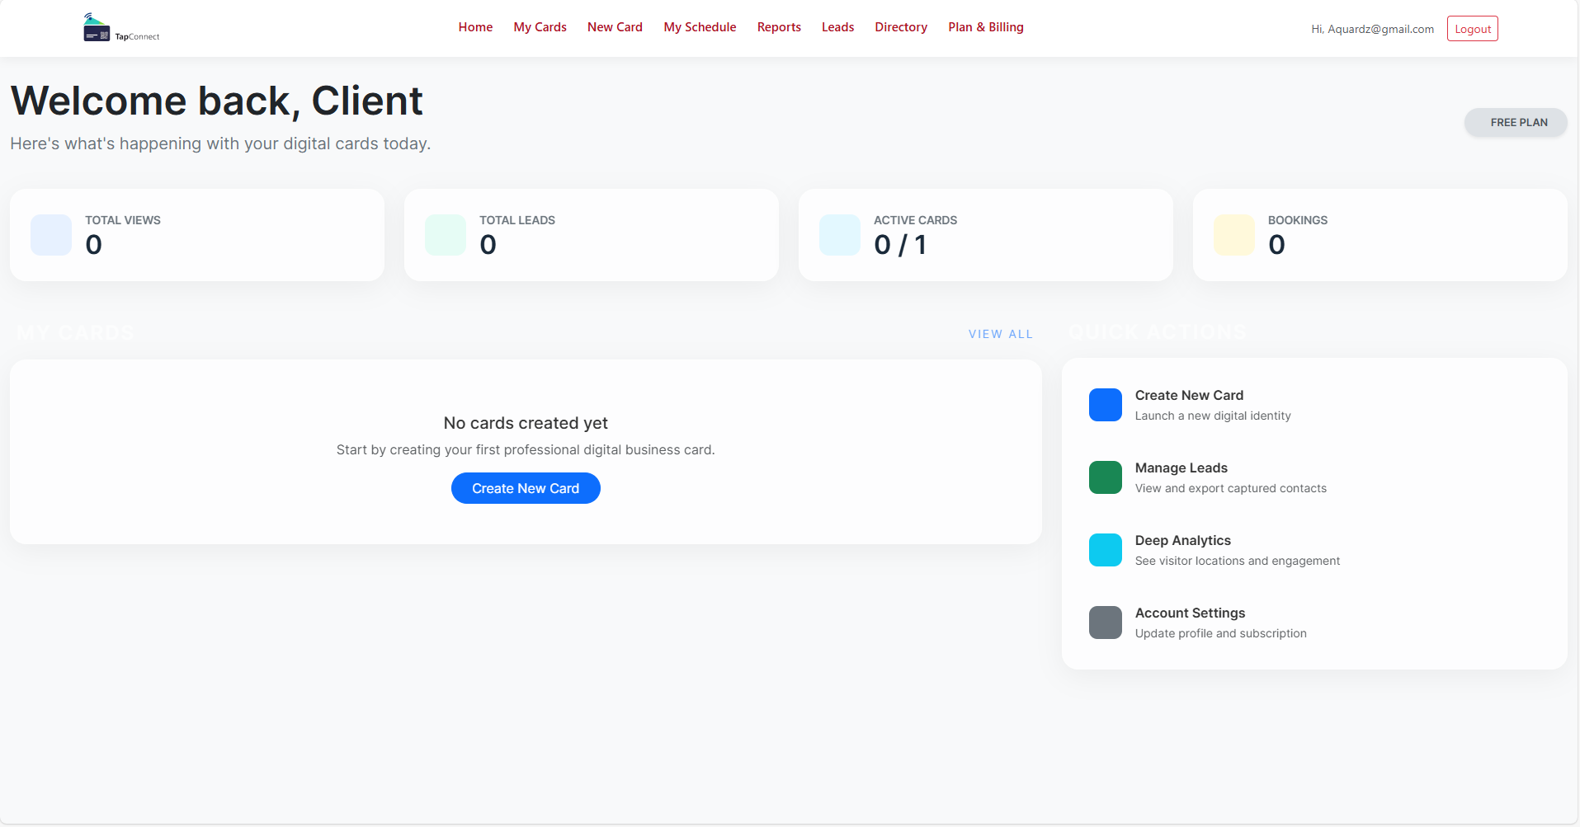Open the Reports section
Viewport: 1580px width, 827px height.
click(778, 26)
